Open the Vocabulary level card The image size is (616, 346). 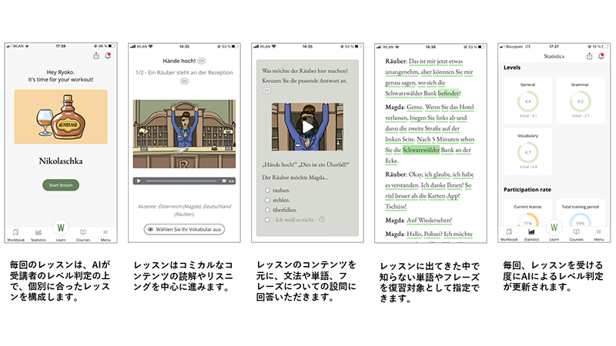click(x=527, y=148)
